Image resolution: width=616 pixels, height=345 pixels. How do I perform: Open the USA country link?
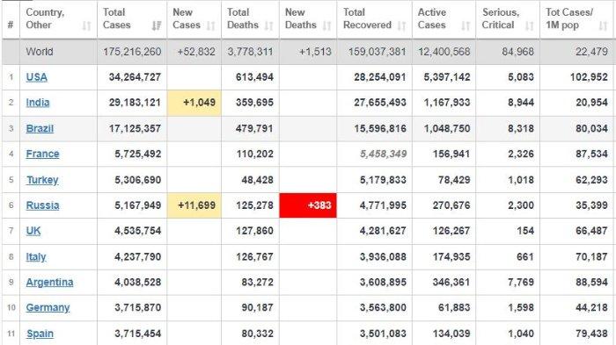click(37, 77)
